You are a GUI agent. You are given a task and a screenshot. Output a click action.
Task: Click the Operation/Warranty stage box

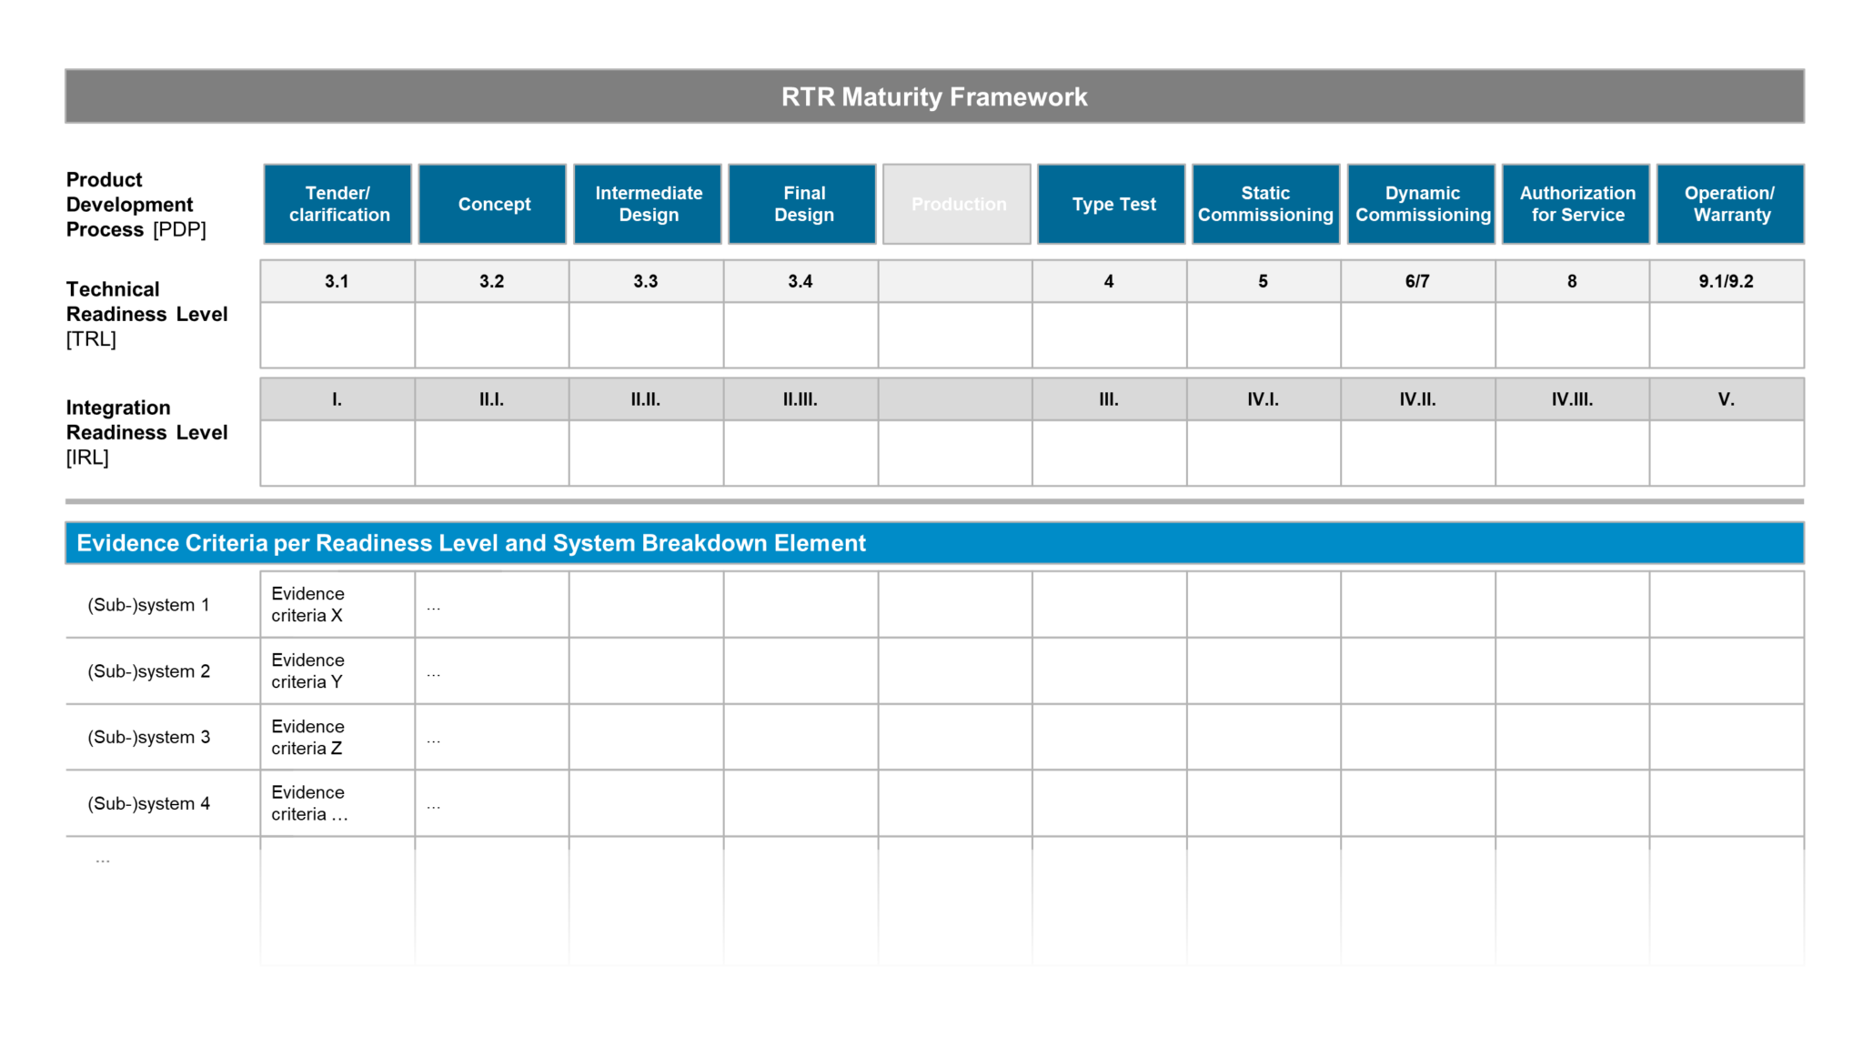(1729, 204)
